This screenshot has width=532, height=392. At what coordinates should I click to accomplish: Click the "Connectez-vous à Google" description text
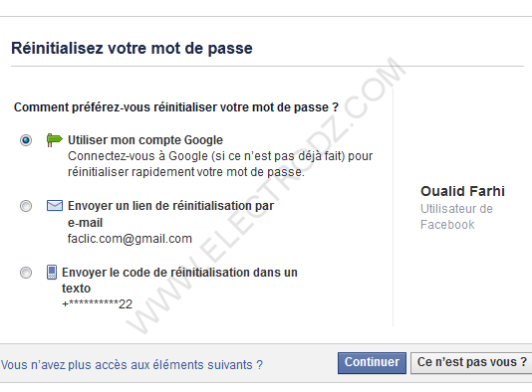220,164
